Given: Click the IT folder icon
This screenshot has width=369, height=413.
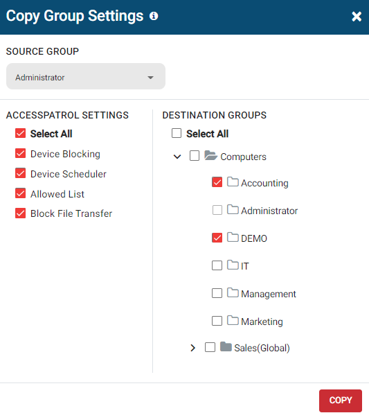Looking at the screenshot, I should [x=233, y=265].
